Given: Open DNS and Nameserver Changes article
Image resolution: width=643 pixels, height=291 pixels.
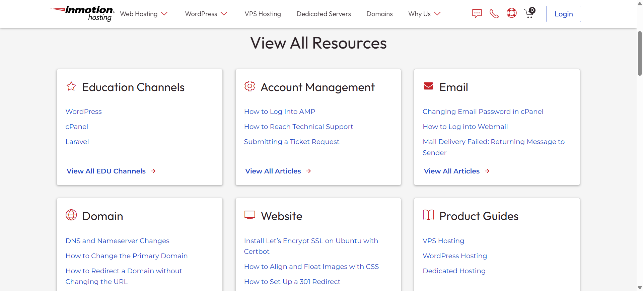Looking at the screenshot, I should [118, 241].
